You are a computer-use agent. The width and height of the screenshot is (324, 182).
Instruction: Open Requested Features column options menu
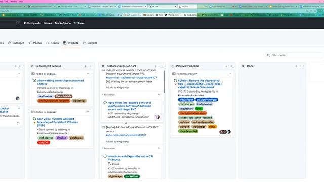[91, 66]
